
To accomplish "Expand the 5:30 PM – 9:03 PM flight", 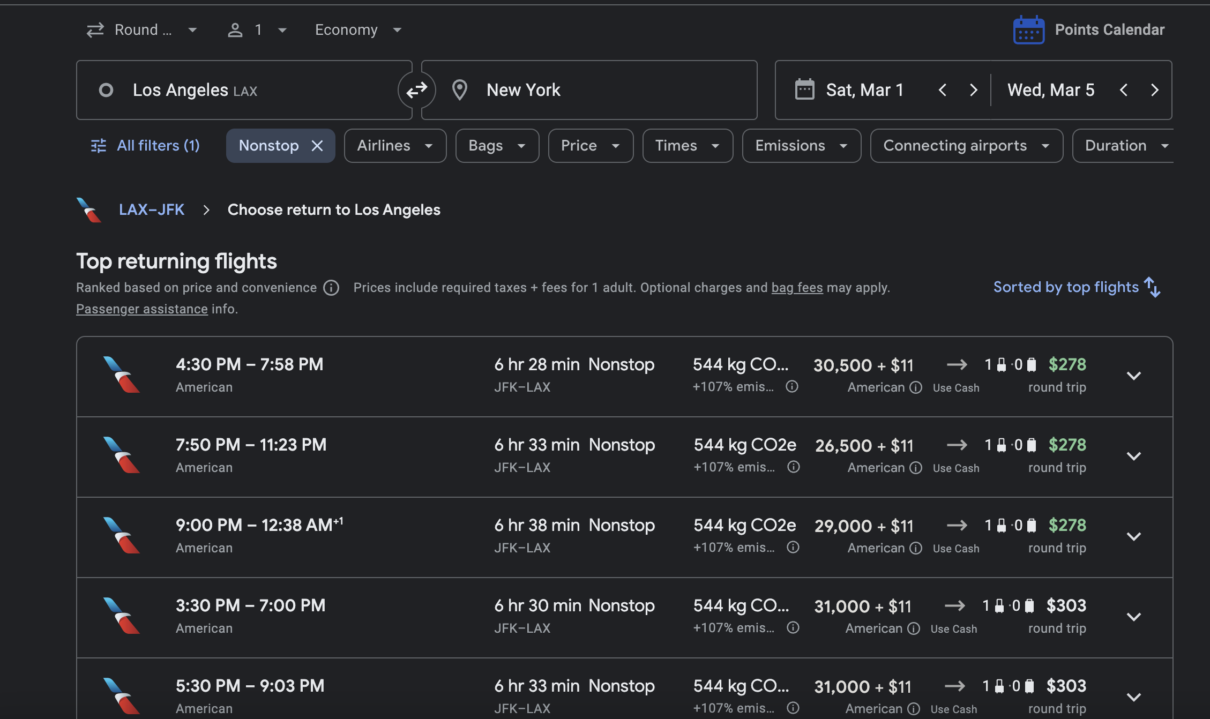I will [1134, 698].
